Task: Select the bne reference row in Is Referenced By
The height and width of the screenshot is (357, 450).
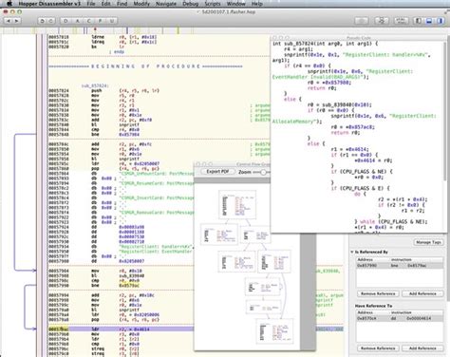Action: (400, 266)
